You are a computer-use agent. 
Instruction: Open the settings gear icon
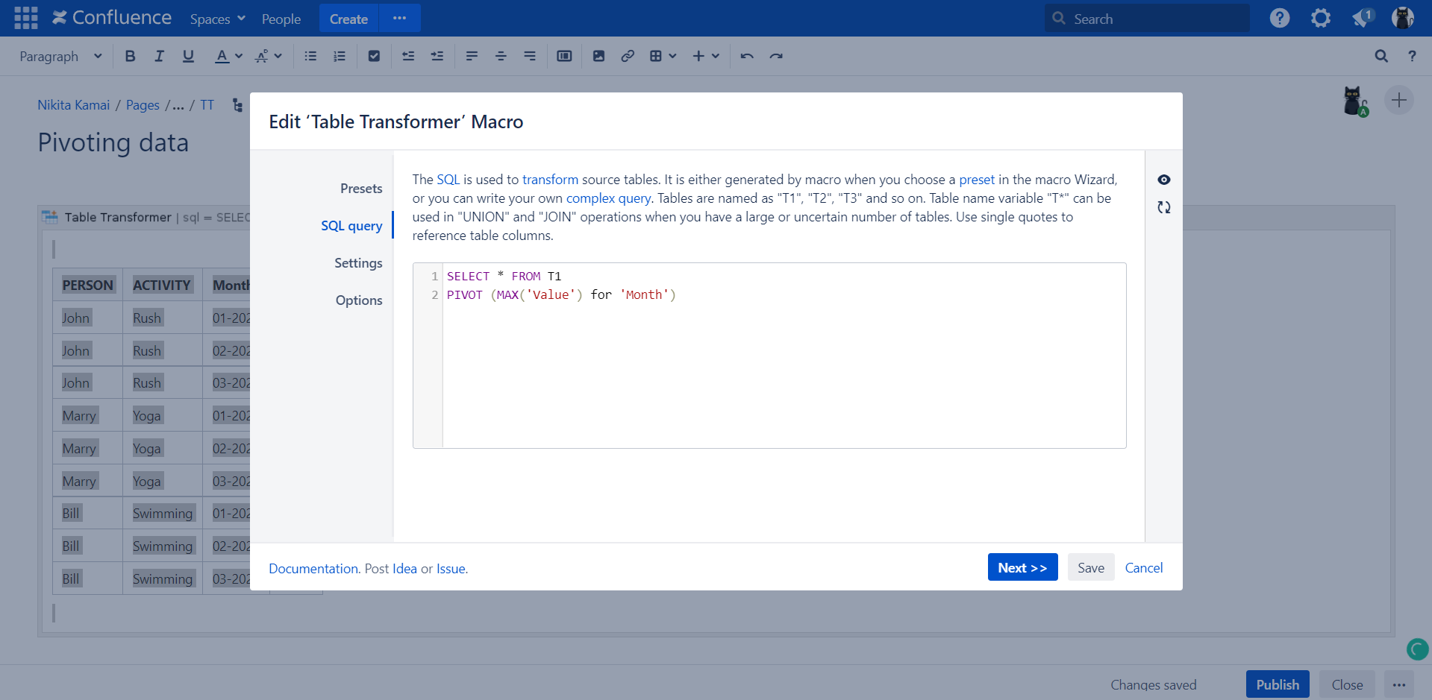1320,18
